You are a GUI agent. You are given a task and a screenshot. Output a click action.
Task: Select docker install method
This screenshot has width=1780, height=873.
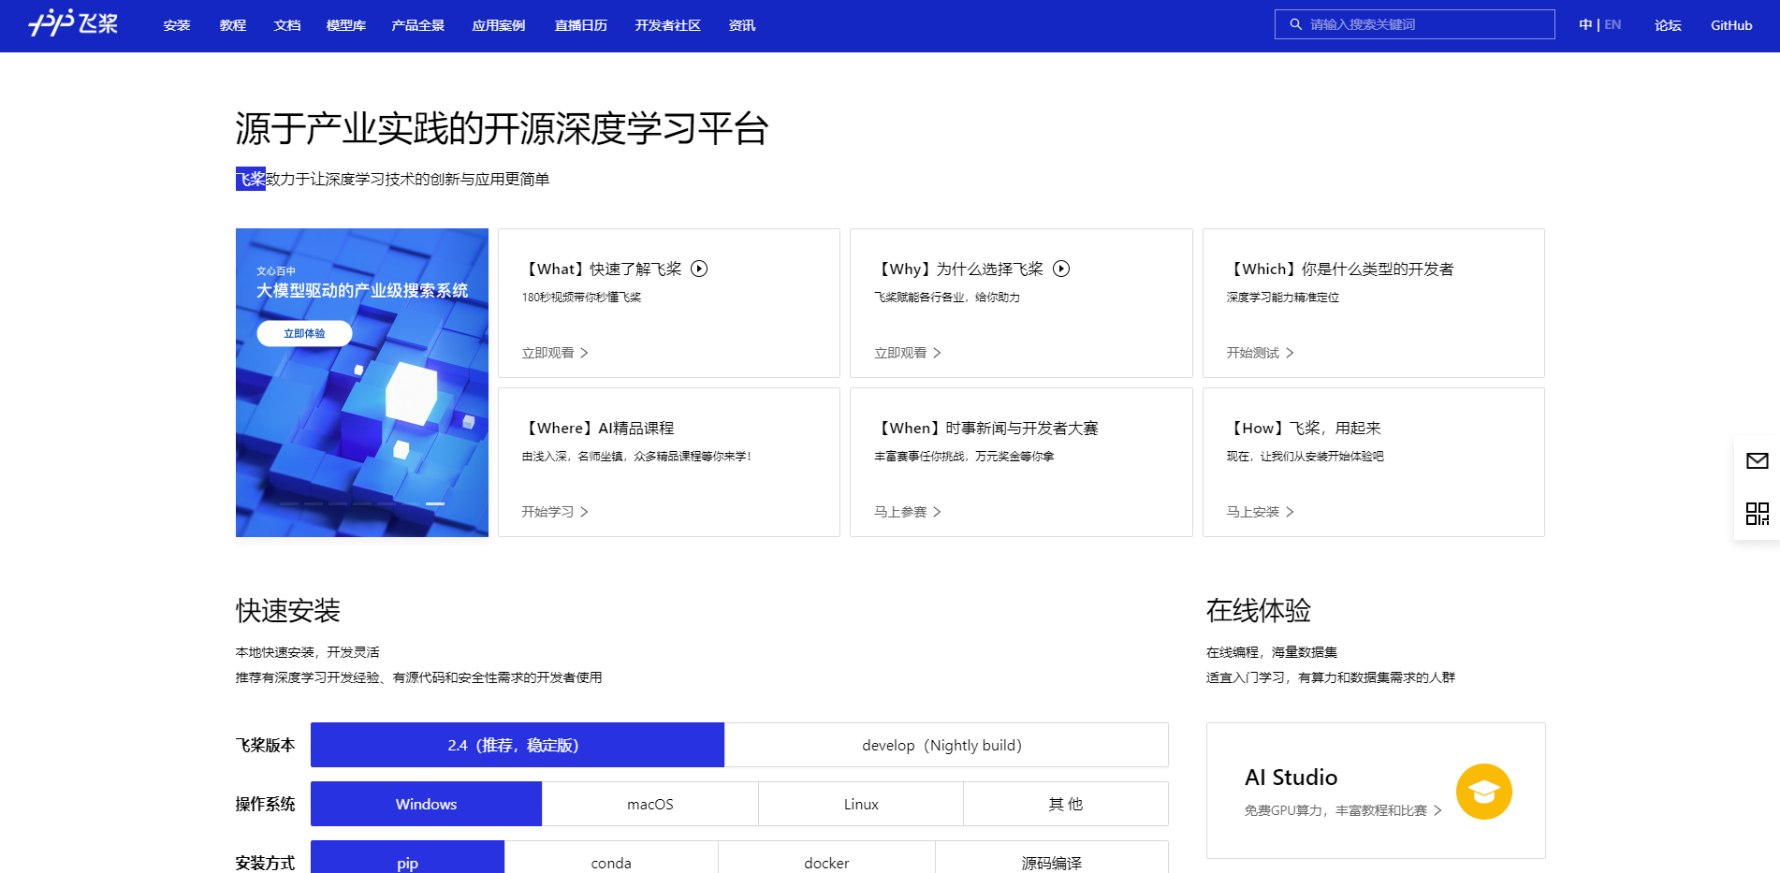click(x=826, y=858)
